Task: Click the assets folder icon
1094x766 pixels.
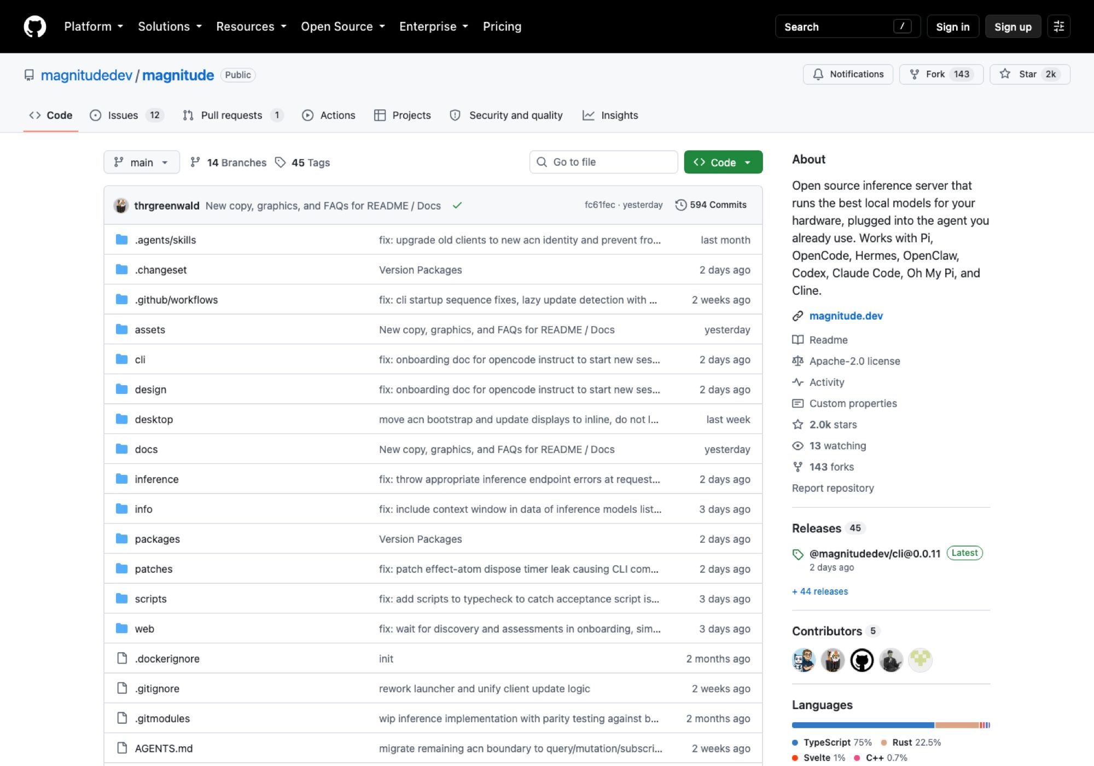Action: click(122, 329)
